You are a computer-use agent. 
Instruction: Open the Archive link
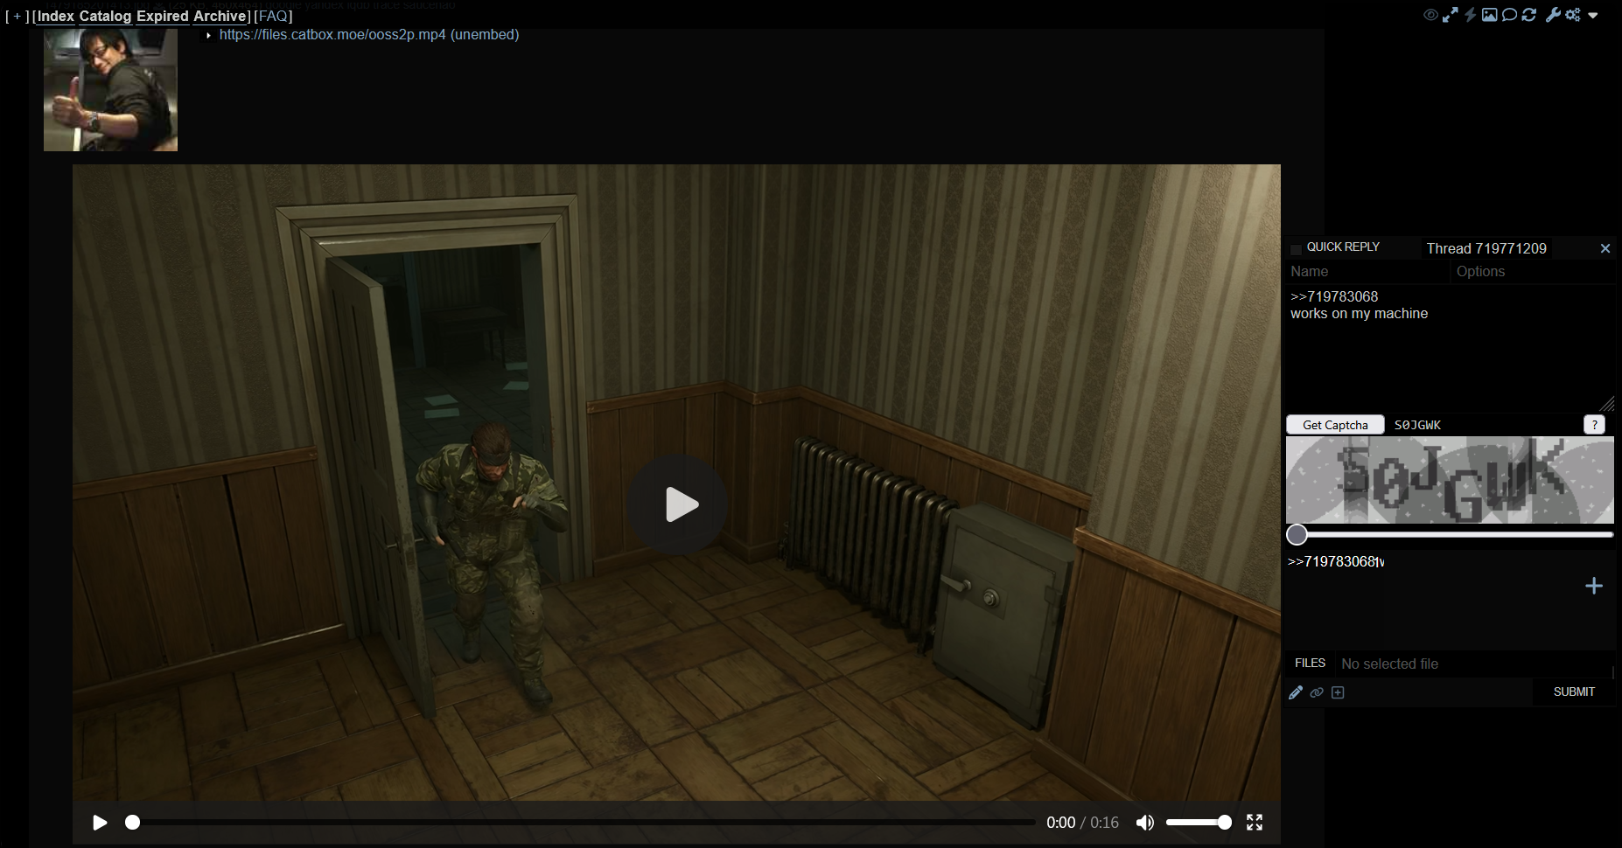tap(220, 16)
